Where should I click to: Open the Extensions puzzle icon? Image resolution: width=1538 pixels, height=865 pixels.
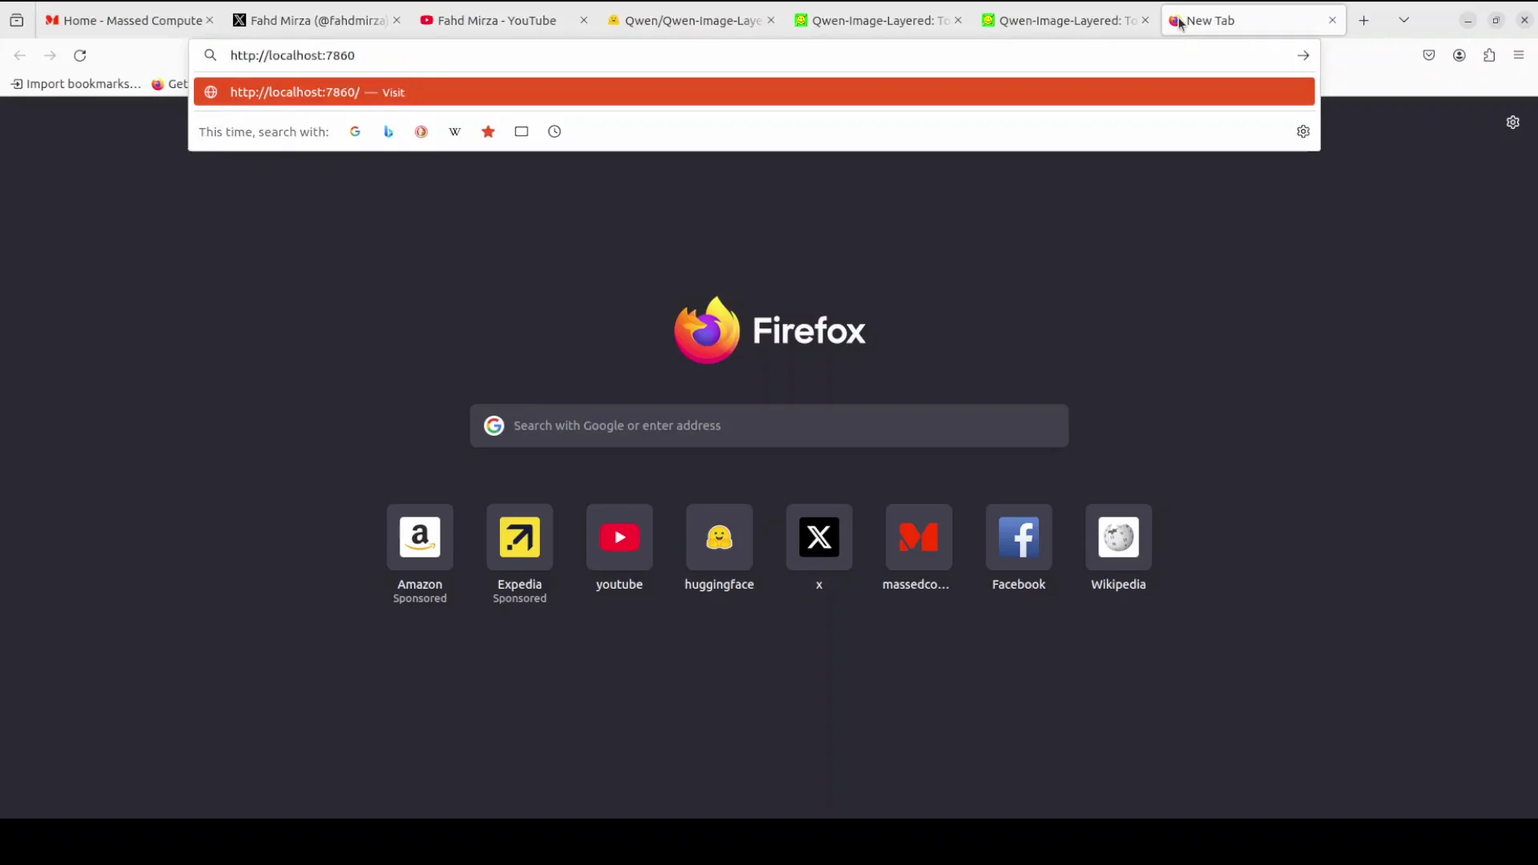1489,55
